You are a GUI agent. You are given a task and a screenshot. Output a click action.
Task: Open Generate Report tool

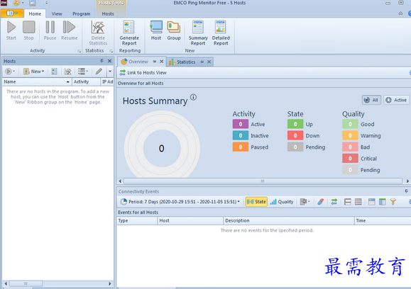(129, 33)
